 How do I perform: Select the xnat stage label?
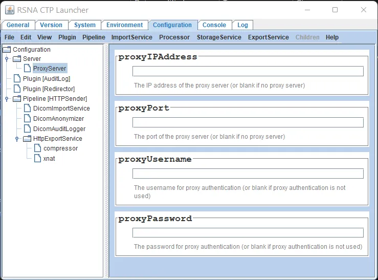pos(49,159)
